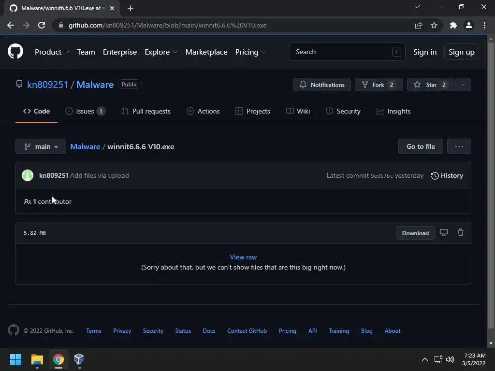Screen dimensions: 495x371
Task: Star the Malware repository
Action: 431,85
